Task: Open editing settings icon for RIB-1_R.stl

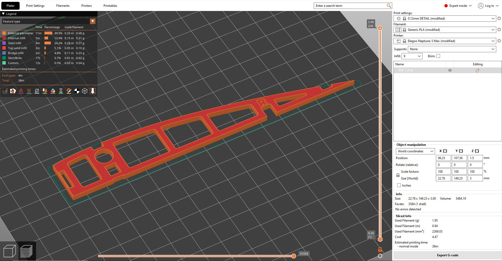Action: (477, 70)
